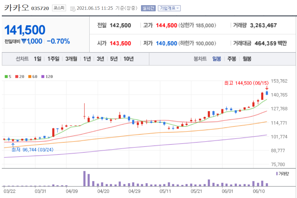Click the purple 120-day moving average swatch

tap(43, 77)
